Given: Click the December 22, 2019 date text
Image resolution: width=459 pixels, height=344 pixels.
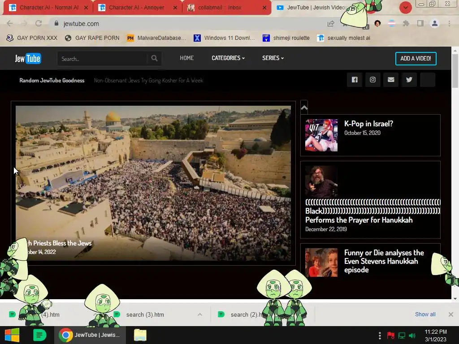Looking at the screenshot, I should [x=326, y=229].
